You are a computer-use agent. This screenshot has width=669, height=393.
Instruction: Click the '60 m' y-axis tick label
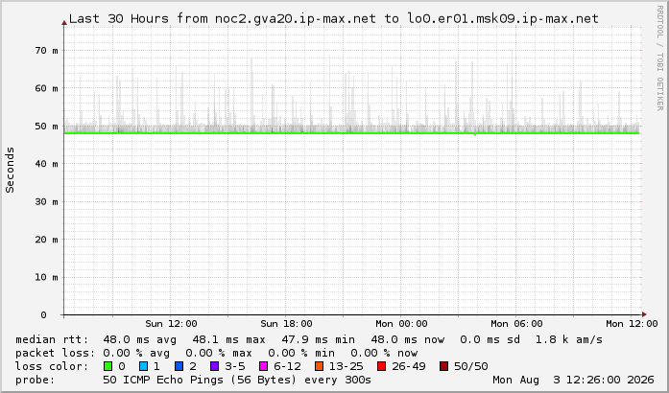click(x=46, y=88)
